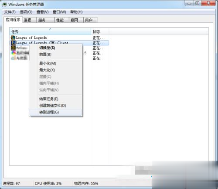This screenshot has width=218, height=189.
Task: Open the 窗口(W) menu
Action: coord(59,12)
